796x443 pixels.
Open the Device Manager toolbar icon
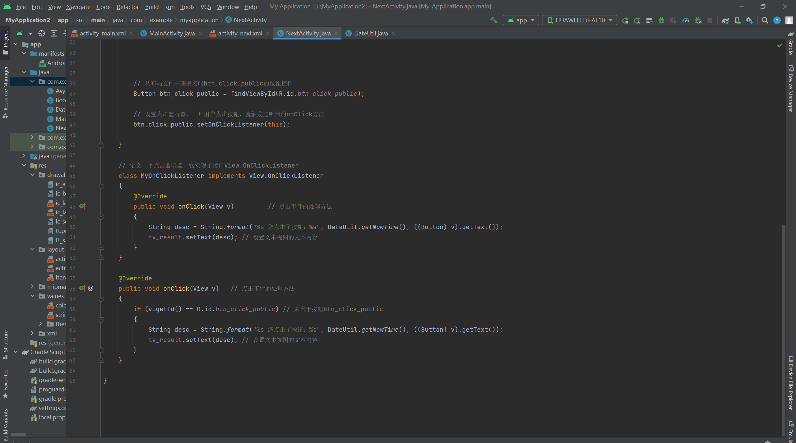tap(737, 20)
